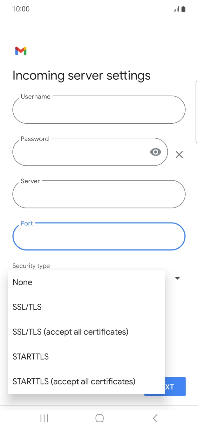Click the Port input field

coord(99,236)
